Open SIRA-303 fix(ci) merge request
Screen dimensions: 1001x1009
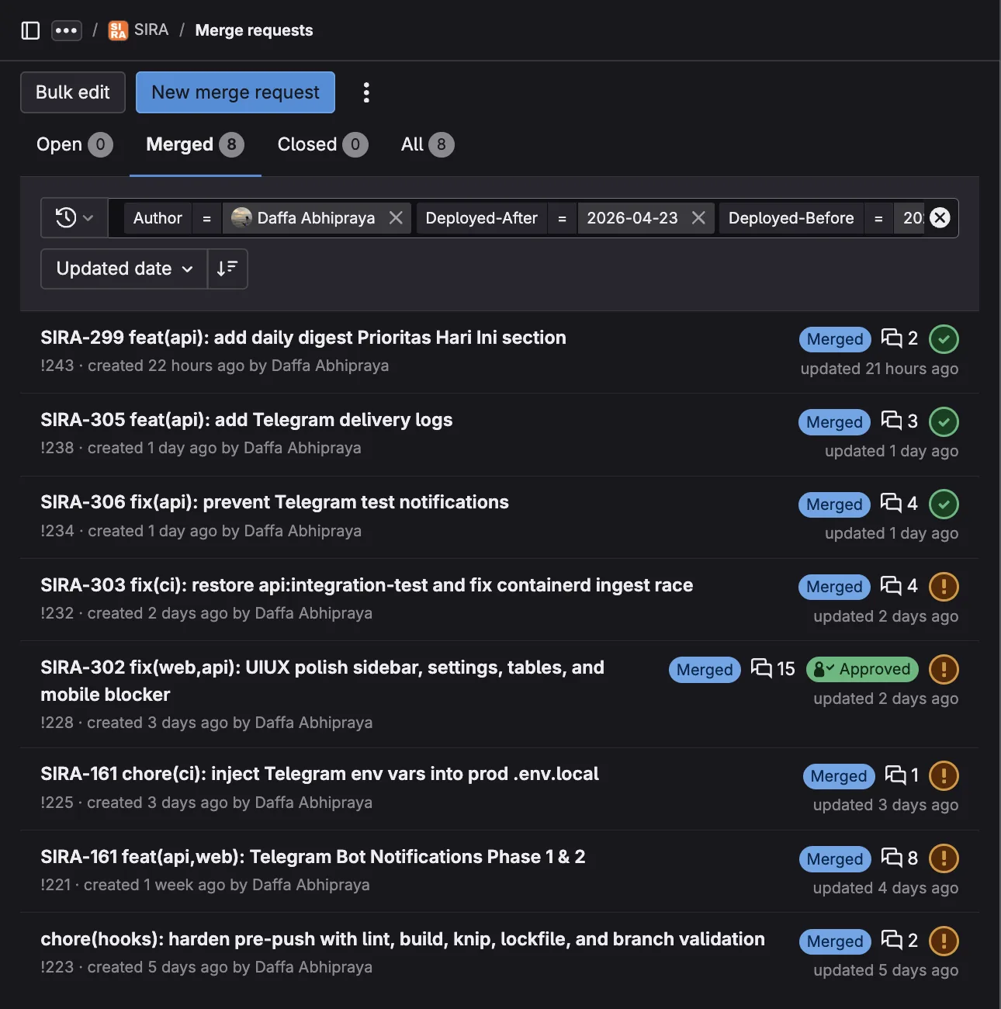click(x=367, y=585)
